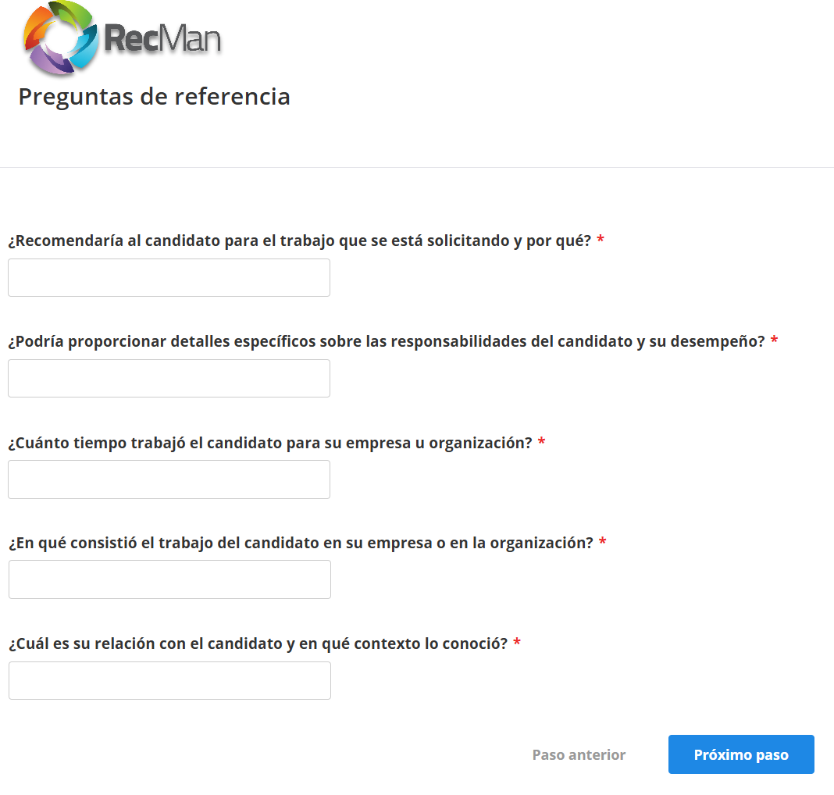Click the '¿Cuál es su relación' input field
The image size is (834, 795).
pyautogui.click(x=169, y=681)
